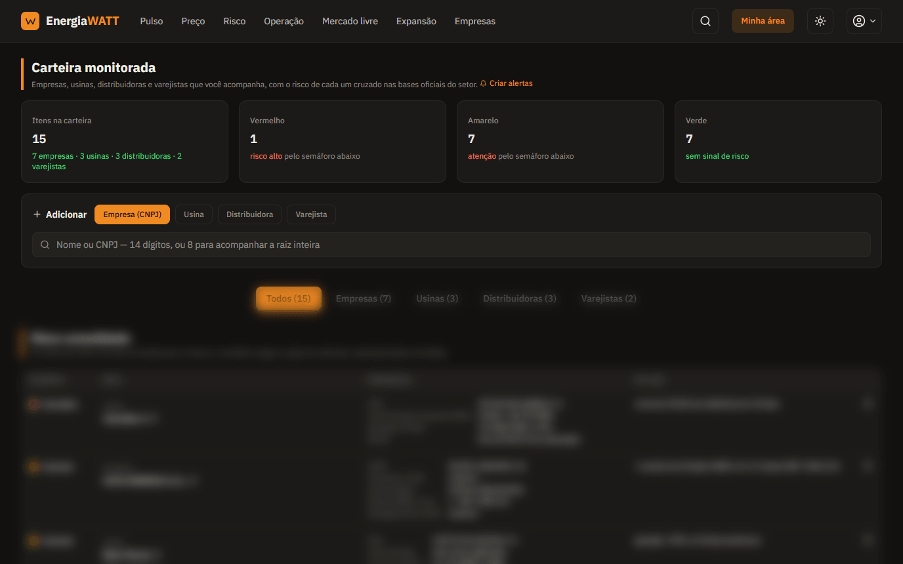Open the Preço menu item
Screen dimensions: 903x564
[193, 21]
